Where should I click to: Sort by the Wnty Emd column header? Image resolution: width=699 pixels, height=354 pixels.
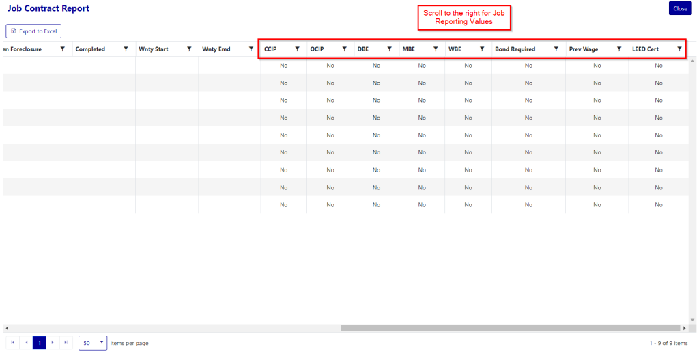216,49
